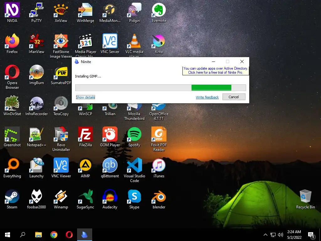Viewport: 321px width, 241px height.
Task: Select the WinDirStat tree icon
Action: 12,103
